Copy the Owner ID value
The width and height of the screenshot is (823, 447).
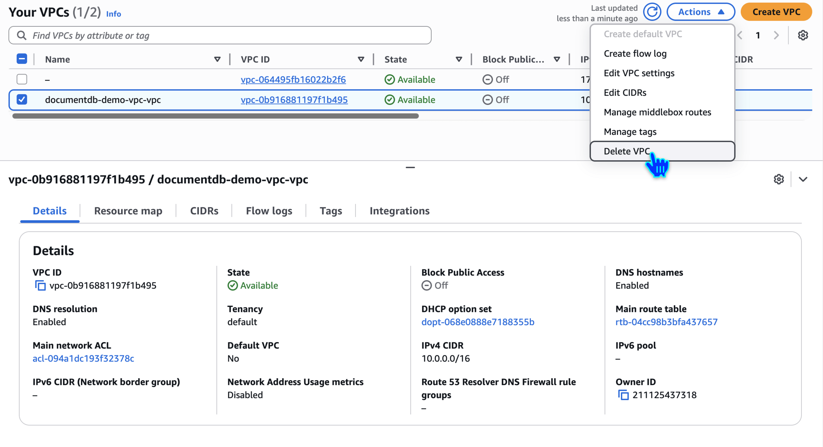point(623,395)
